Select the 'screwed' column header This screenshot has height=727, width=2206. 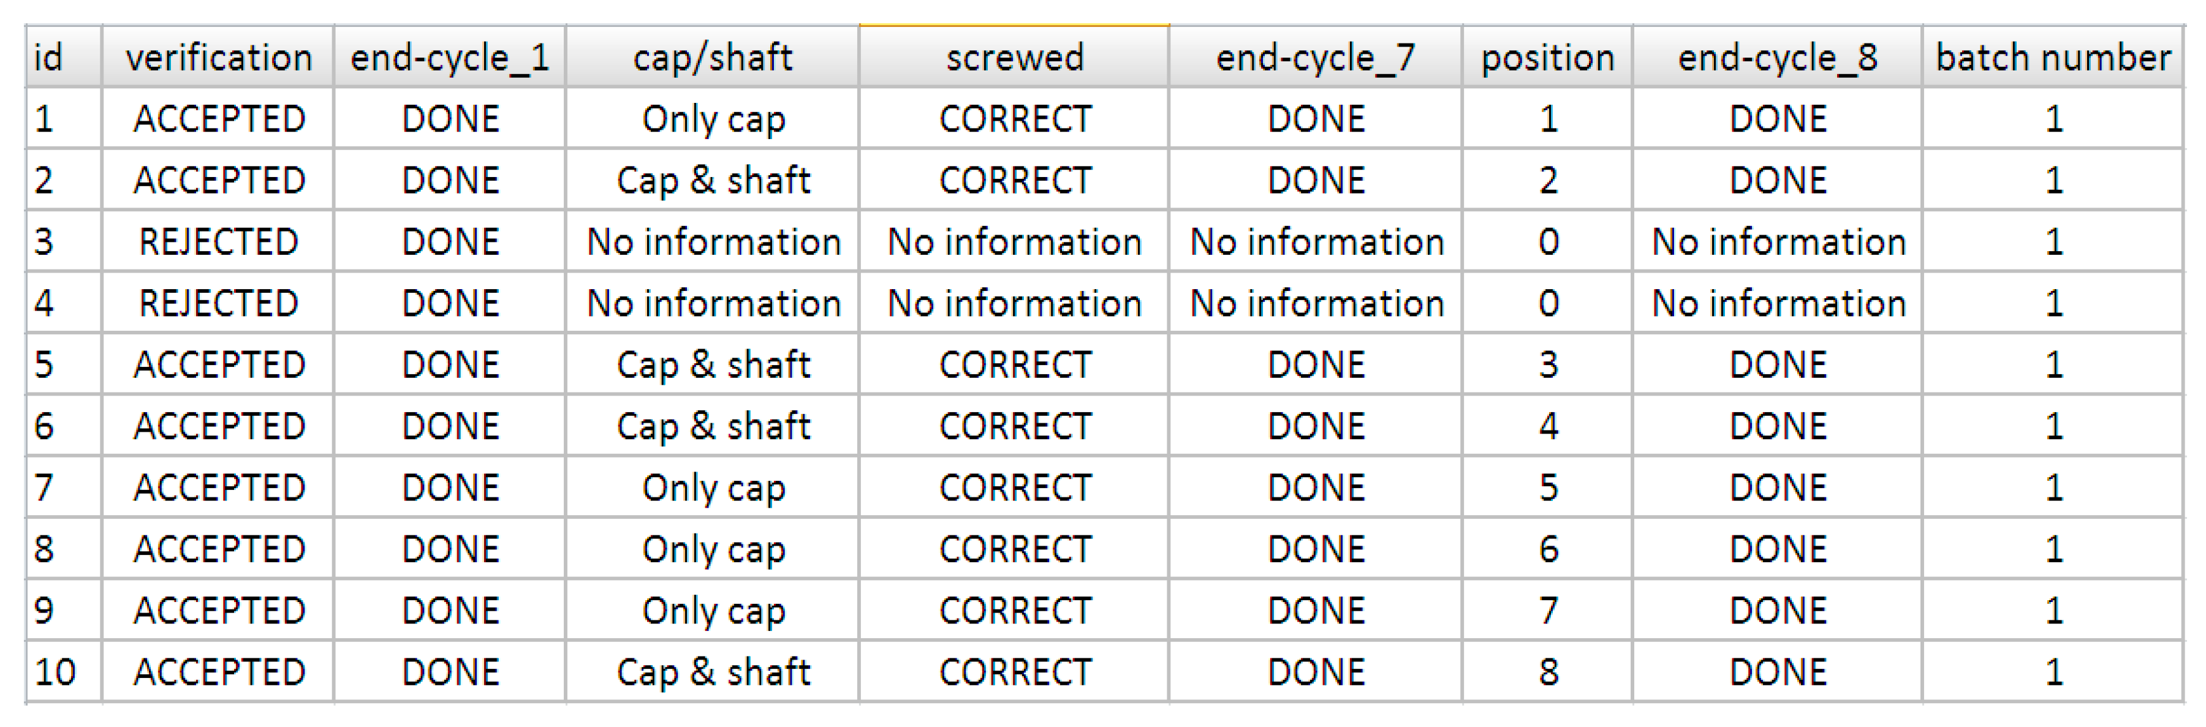pos(1014,58)
